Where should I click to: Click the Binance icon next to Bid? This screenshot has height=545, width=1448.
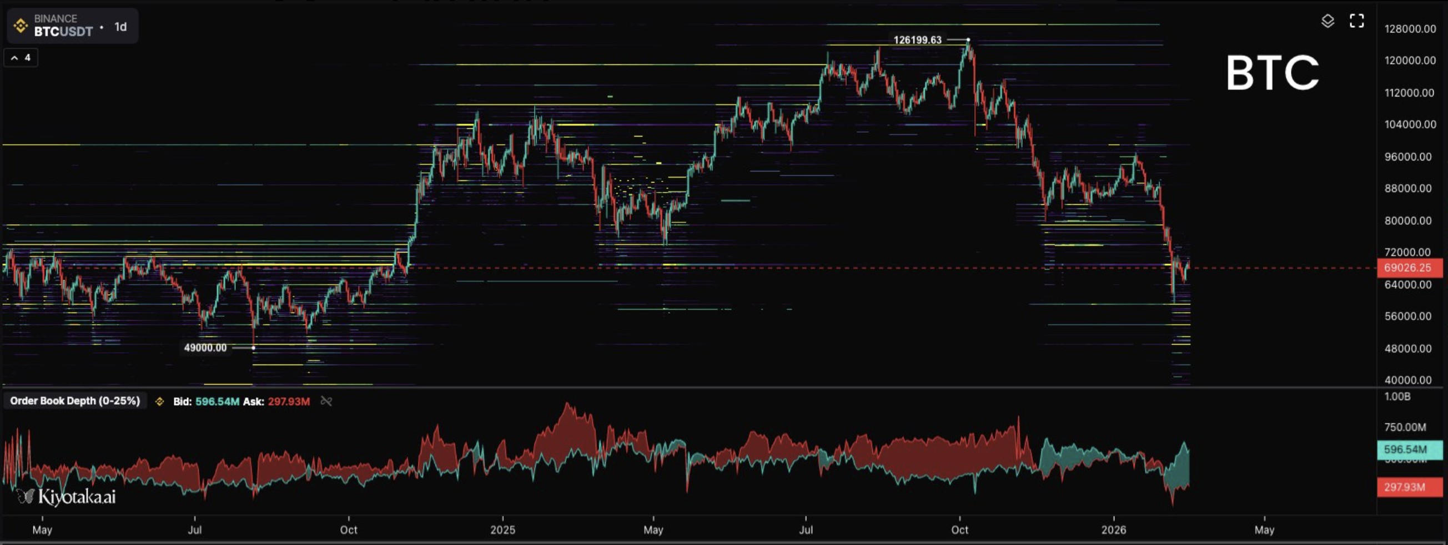[160, 401]
